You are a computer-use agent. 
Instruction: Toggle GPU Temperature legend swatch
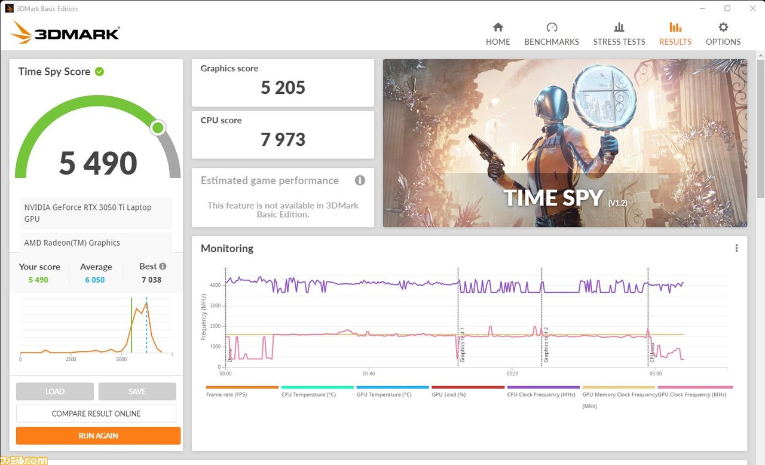click(393, 387)
